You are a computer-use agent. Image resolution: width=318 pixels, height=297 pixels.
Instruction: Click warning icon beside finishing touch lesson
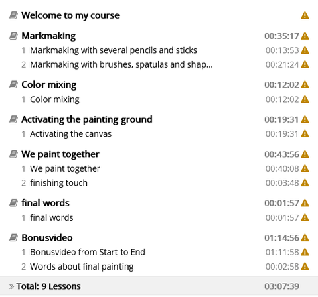tap(305, 183)
